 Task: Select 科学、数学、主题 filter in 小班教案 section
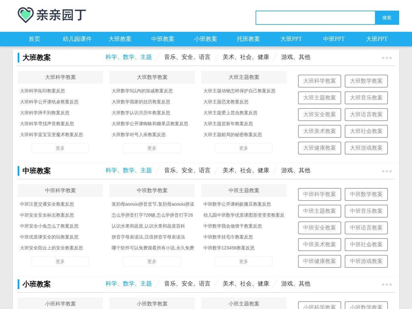tap(128, 284)
